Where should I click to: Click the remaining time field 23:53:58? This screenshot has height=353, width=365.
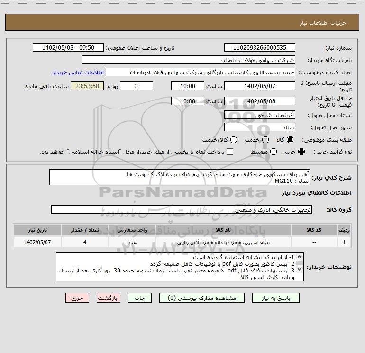coord(87,86)
